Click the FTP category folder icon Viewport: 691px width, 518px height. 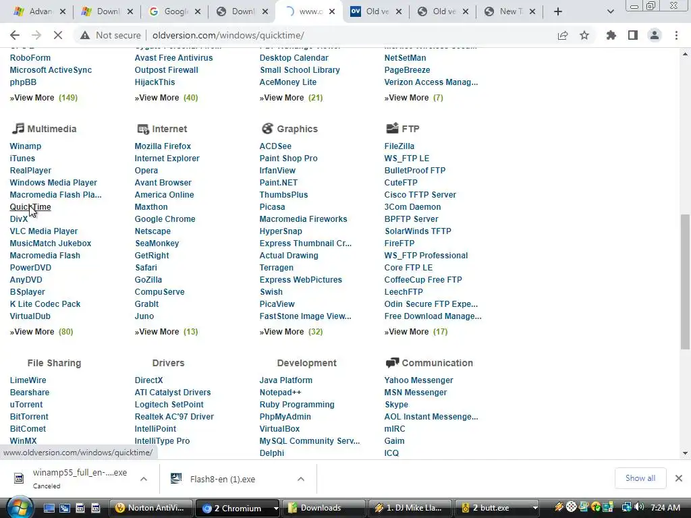pos(392,128)
